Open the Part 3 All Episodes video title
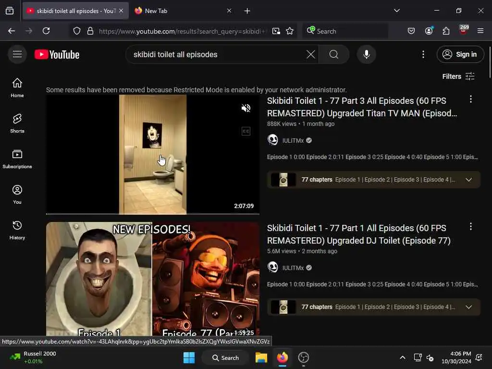Screen dimensions: 492x369 362,107
